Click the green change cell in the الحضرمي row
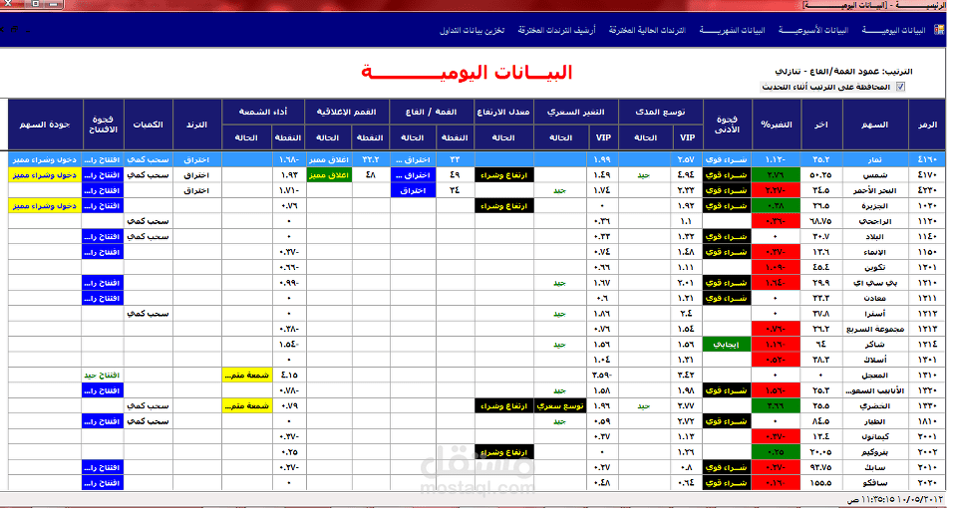 click(x=777, y=406)
